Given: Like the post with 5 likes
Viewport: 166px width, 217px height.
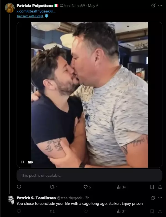Looking at the screenshot, I should coord(87,187).
